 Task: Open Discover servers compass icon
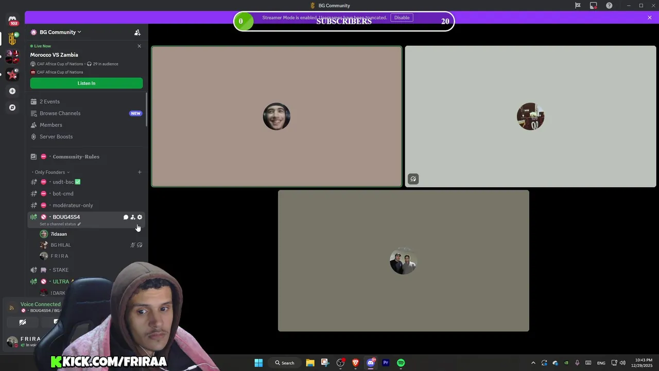(x=12, y=108)
